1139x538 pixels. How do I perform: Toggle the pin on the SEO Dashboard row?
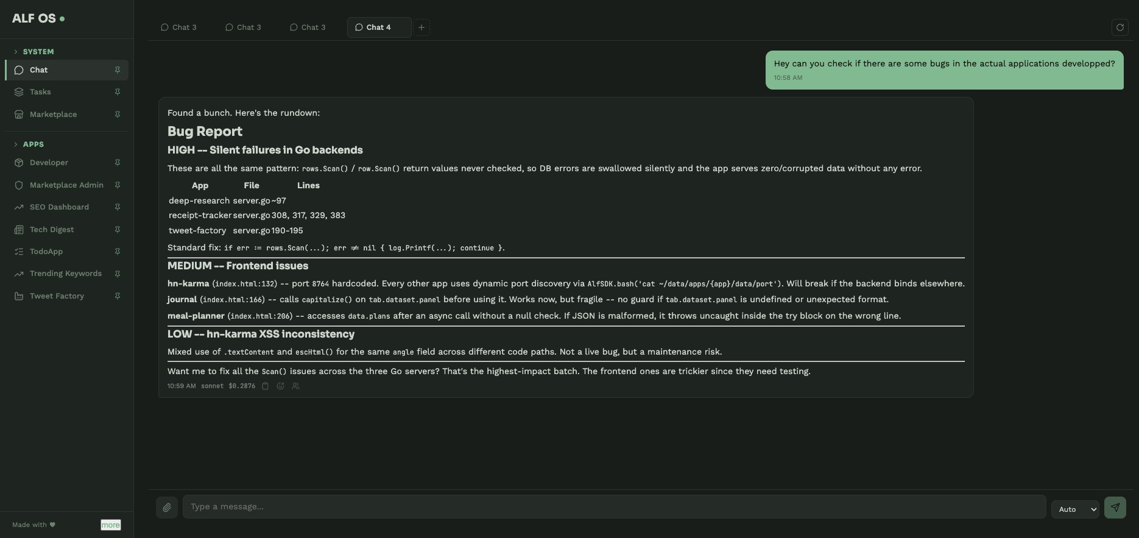click(x=118, y=207)
